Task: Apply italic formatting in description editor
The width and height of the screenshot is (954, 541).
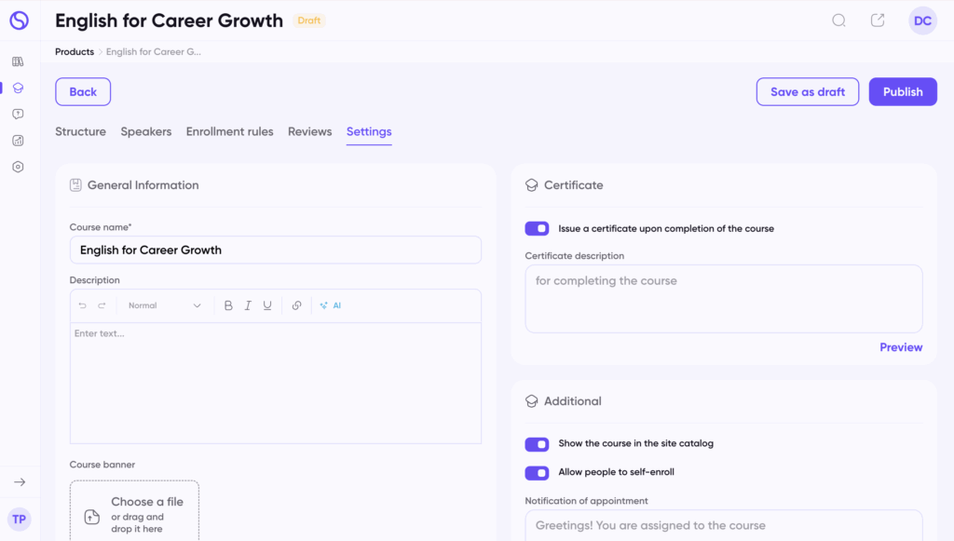Action: pyautogui.click(x=248, y=305)
